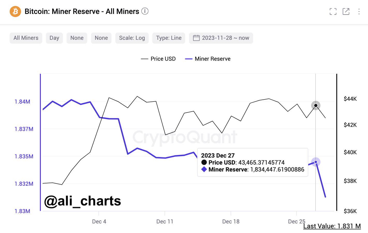Open the Day resolution selector
Image resolution: width=368 pixels, height=233 pixels.
[54, 38]
